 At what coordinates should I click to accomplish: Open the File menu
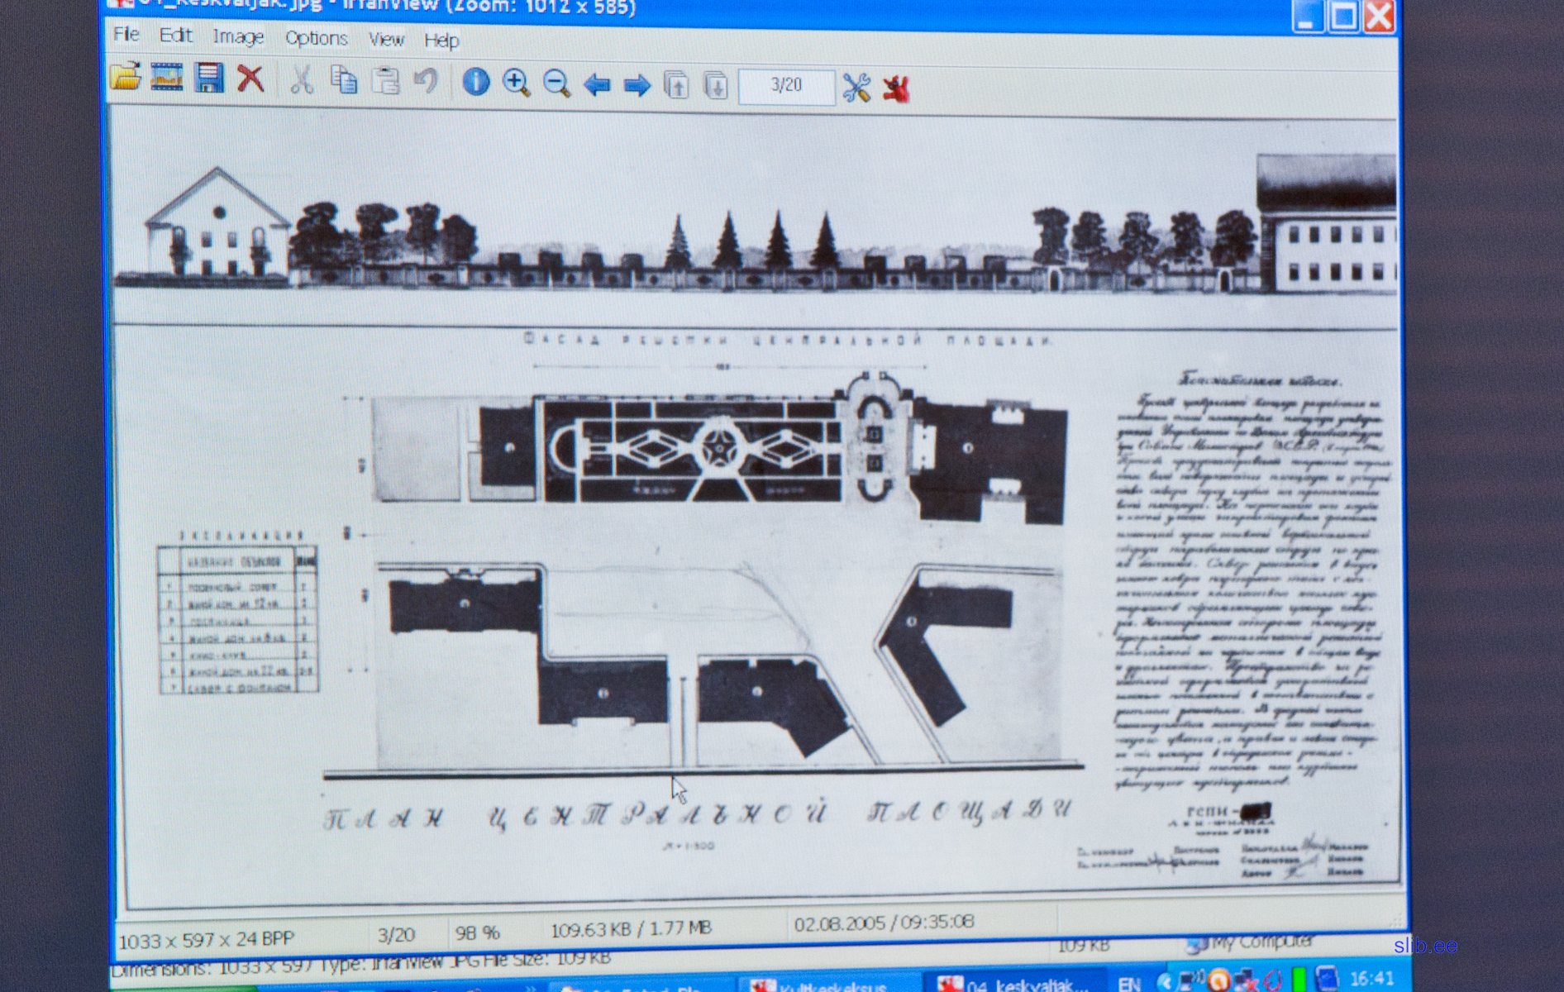[x=126, y=34]
